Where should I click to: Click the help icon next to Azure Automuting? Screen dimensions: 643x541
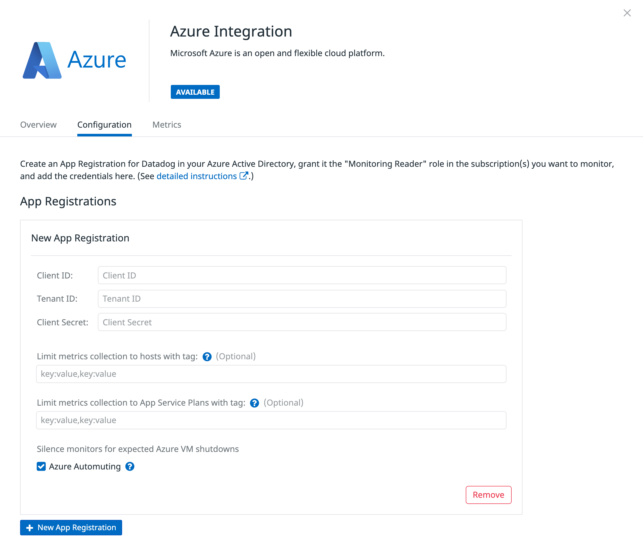coord(130,466)
